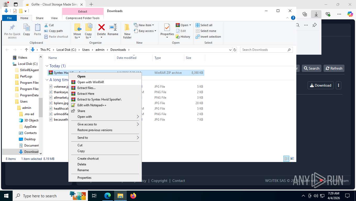Click the Search Downloads field
Image resolution: width=356 pixels, height=201 pixels.
pyautogui.click(x=266, y=50)
